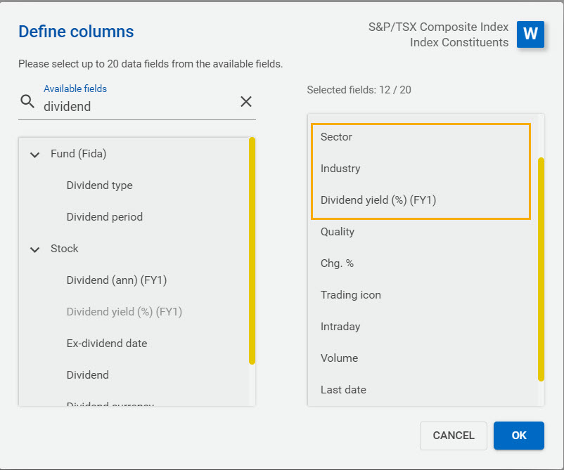Open the blue W workspace icon
This screenshot has width=564, height=470.
530,34
